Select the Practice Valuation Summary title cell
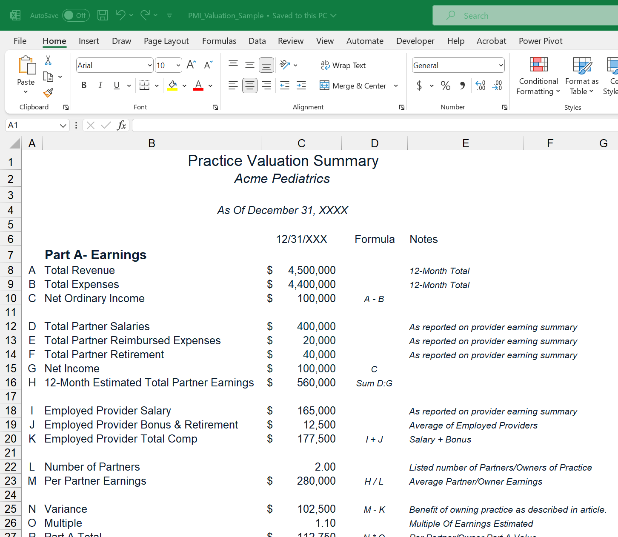Screen dimensions: 618x537 (283, 161)
